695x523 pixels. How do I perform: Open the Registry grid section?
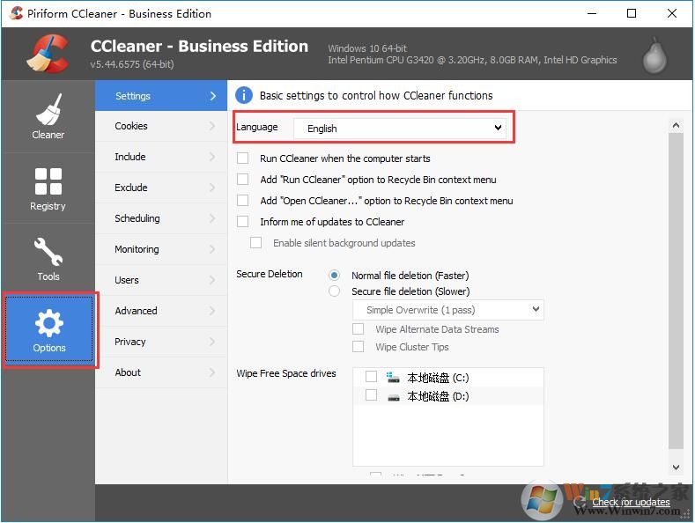pos(48,188)
